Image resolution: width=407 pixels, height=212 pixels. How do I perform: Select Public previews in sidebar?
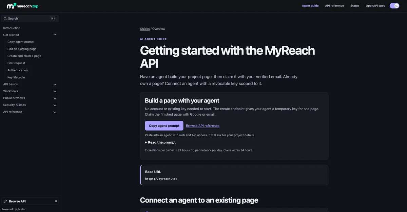tap(14, 98)
